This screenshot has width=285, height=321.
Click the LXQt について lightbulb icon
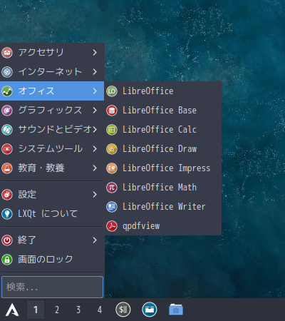pyautogui.click(x=7, y=214)
